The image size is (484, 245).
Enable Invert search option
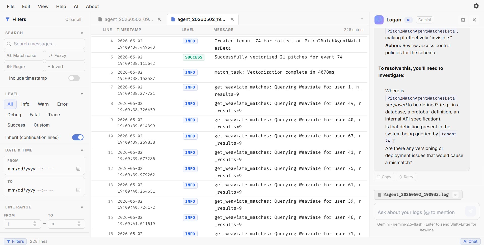(65, 67)
